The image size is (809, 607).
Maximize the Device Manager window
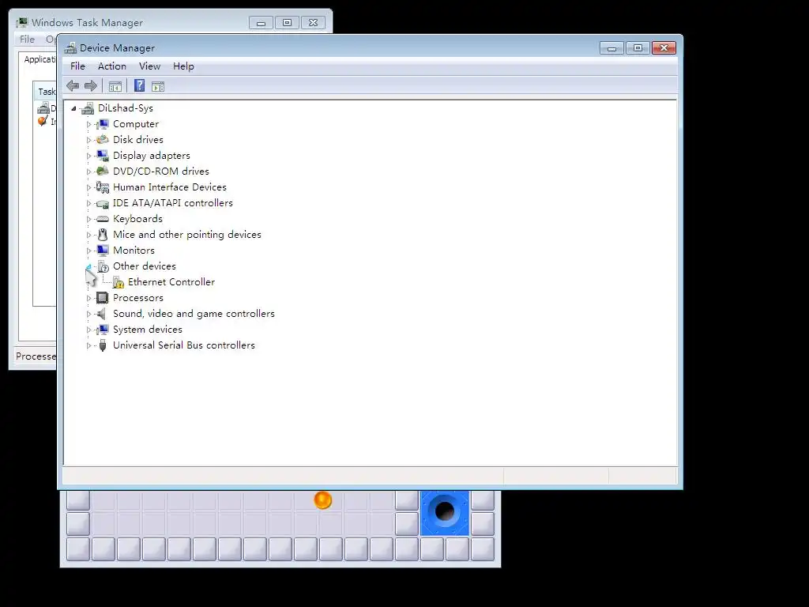(638, 48)
